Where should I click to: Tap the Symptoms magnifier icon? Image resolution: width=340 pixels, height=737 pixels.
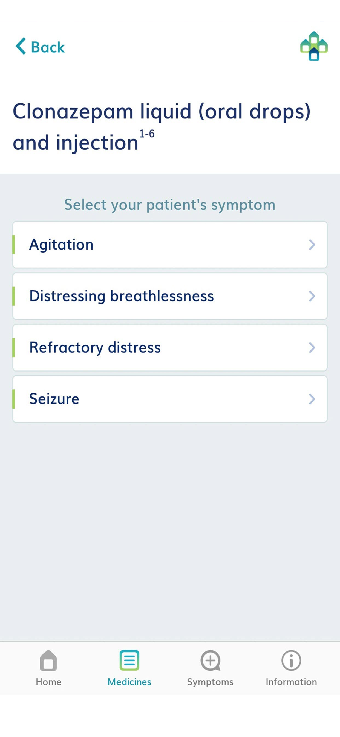[210, 660]
